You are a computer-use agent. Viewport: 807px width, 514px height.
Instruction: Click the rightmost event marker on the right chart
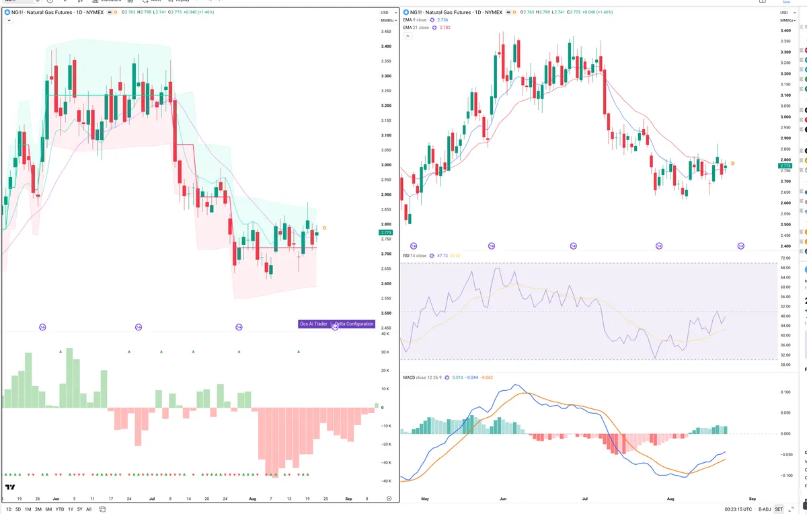pyautogui.click(x=742, y=246)
